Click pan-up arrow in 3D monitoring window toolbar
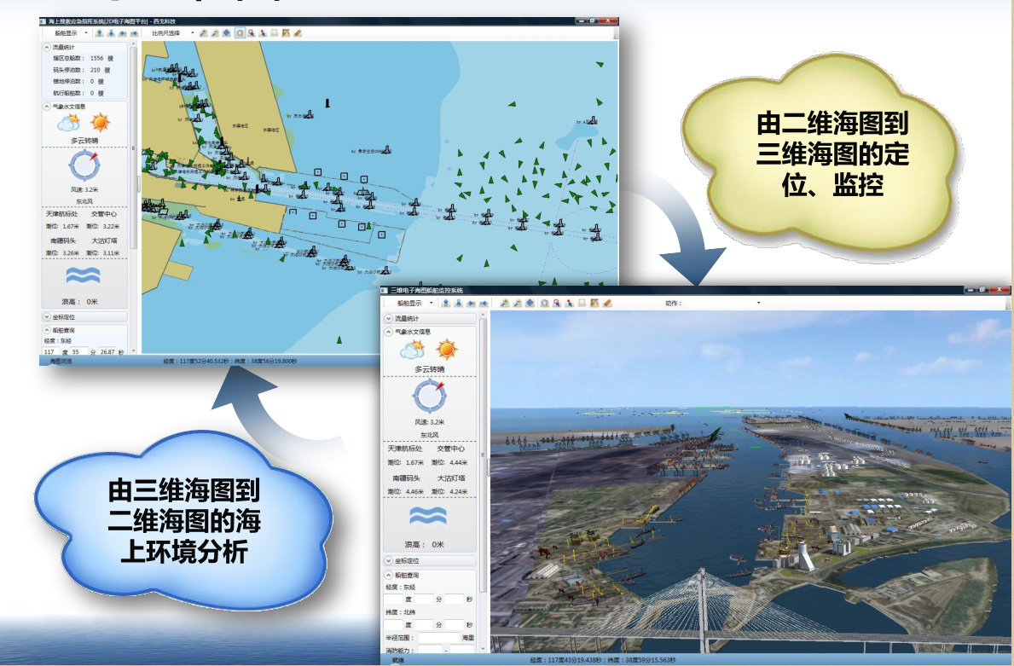This screenshot has height=666, width=1014. pyautogui.click(x=446, y=303)
